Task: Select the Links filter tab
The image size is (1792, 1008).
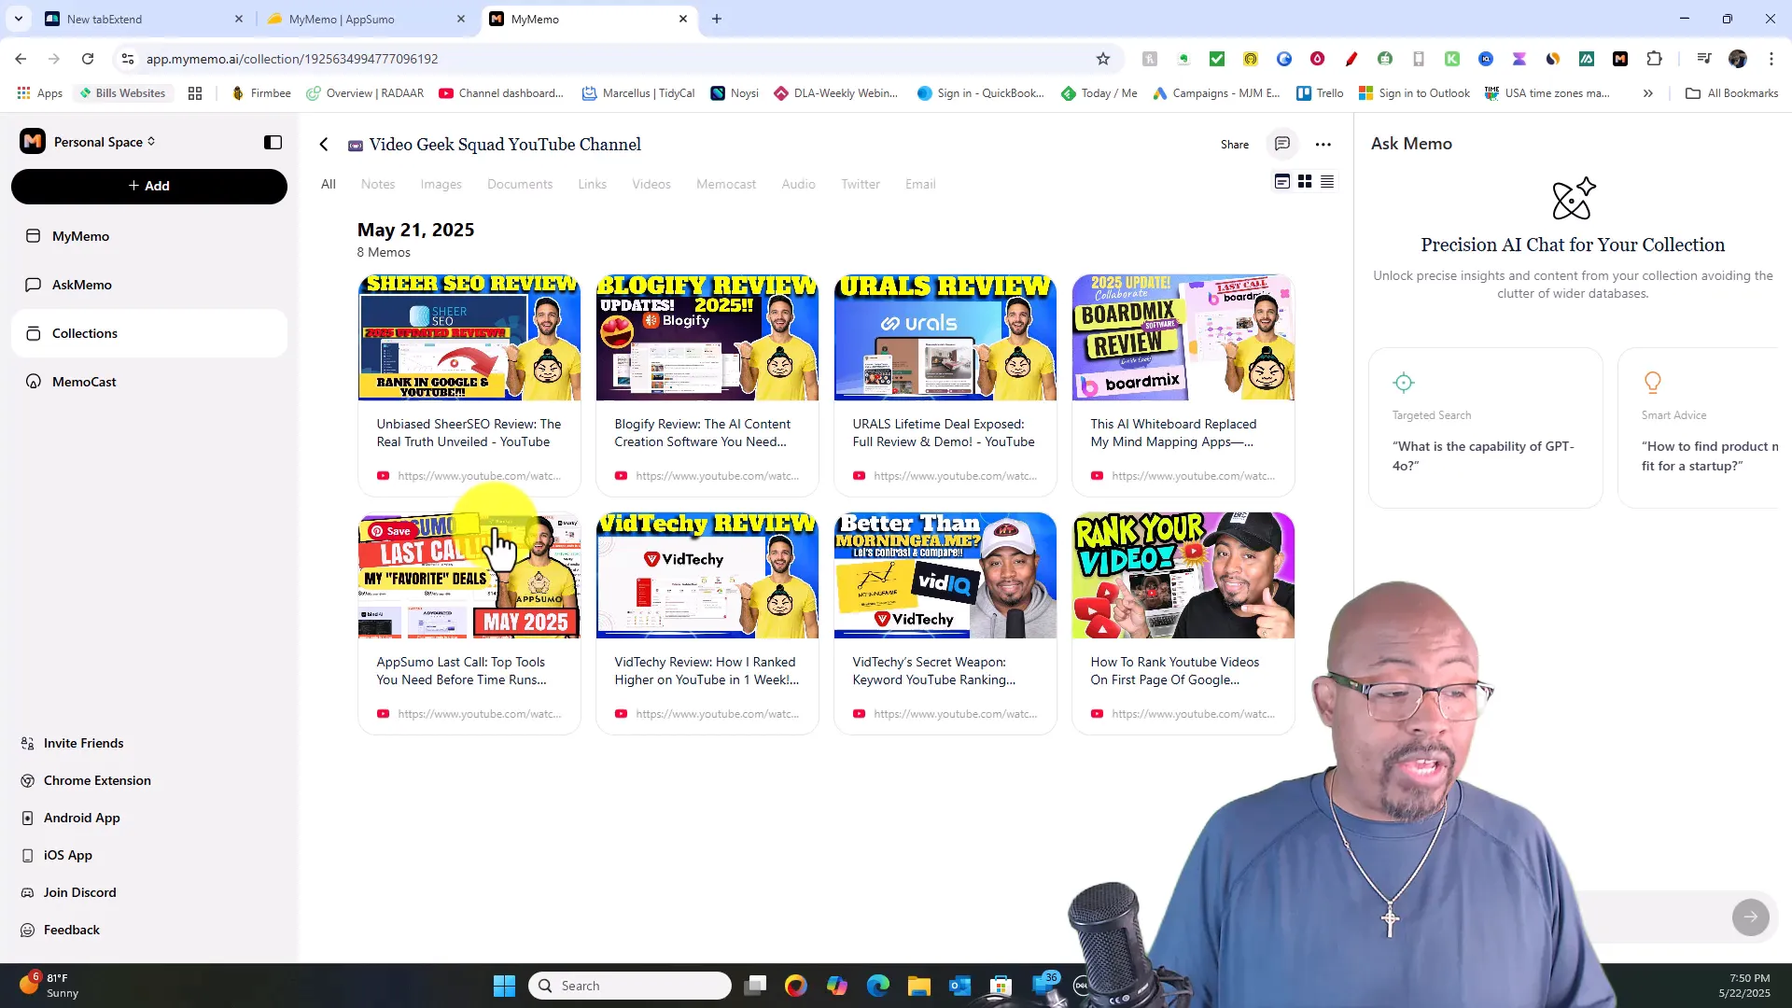Action: [x=593, y=184]
